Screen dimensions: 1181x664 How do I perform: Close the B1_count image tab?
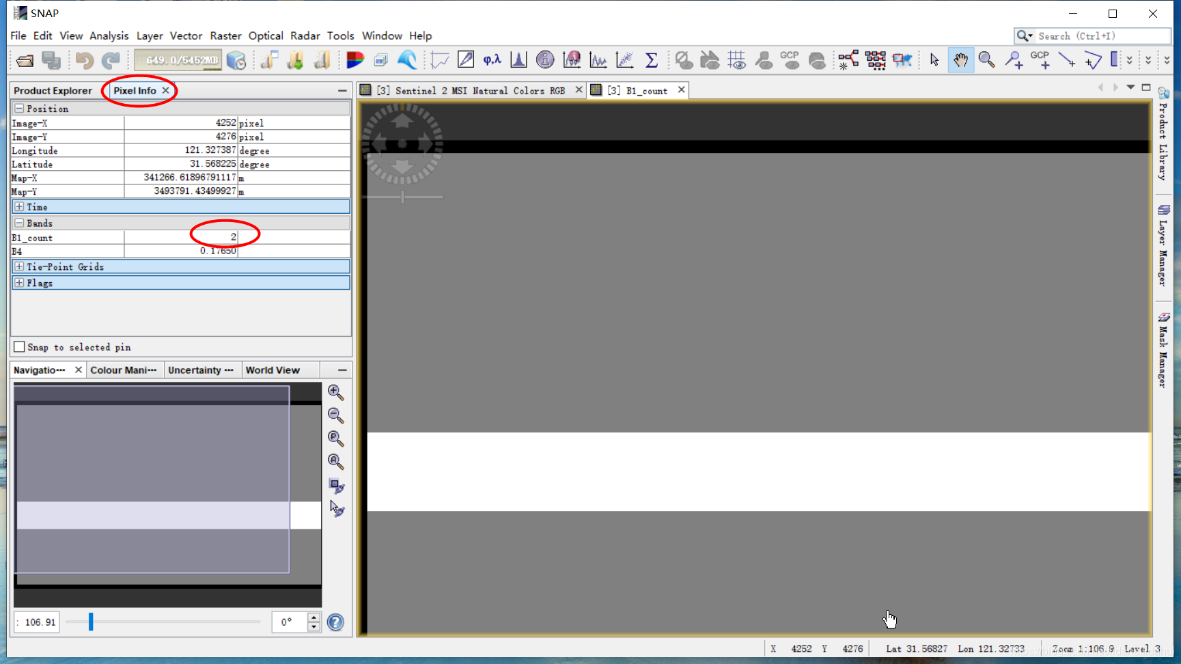tap(681, 89)
